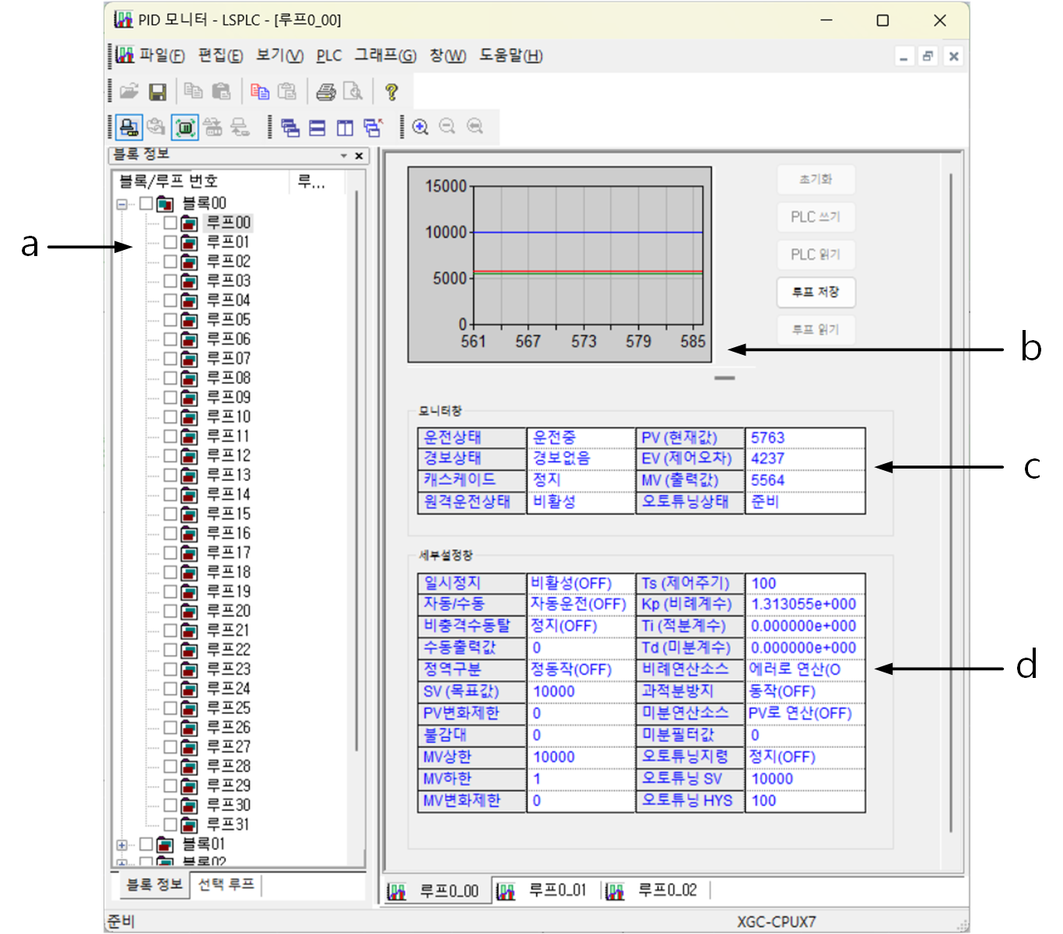The image size is (1063, 934).
Task: Click the 초기화 button
Action: click(816, 179)
